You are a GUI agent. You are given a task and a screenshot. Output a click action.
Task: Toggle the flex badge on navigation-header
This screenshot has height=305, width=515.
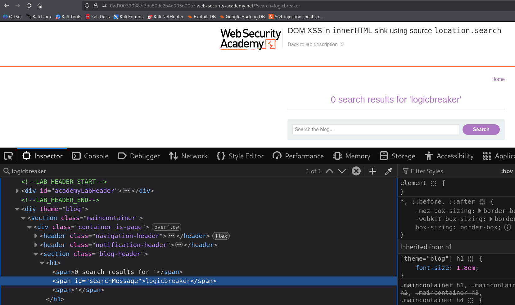pos(221,236)
